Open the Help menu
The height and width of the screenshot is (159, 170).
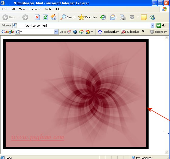(58, 9)
